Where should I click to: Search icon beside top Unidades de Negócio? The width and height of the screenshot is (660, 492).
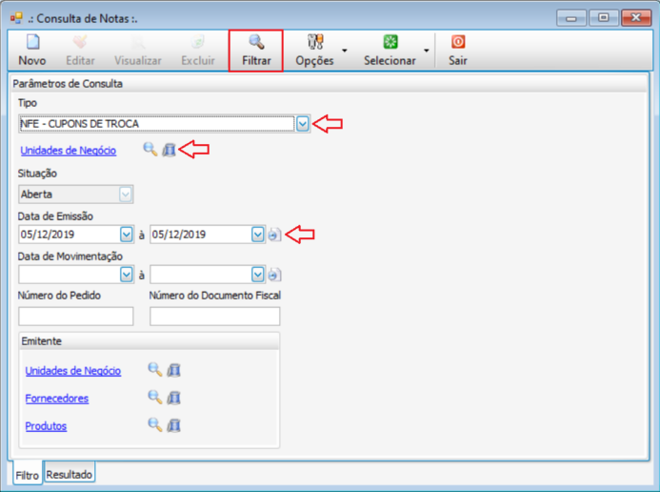pyautogui.click(x=150, y=150)
